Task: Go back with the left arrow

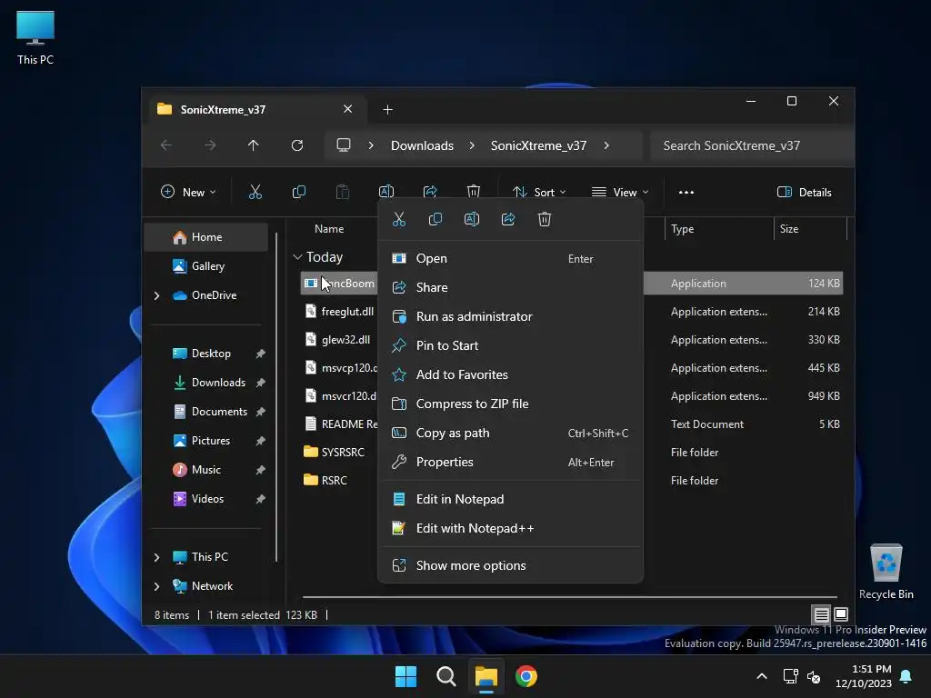Action: point(166,145)
